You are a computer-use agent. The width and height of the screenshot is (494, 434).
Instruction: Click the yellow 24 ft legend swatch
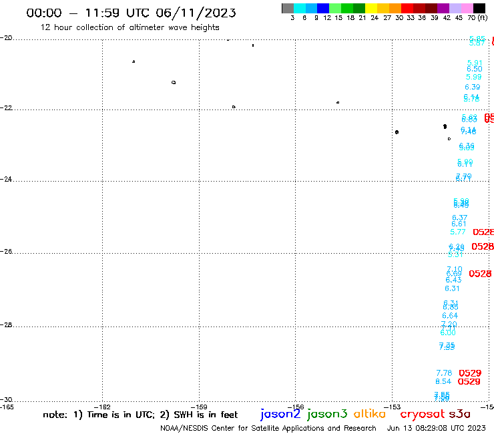[x=371, y=8]
